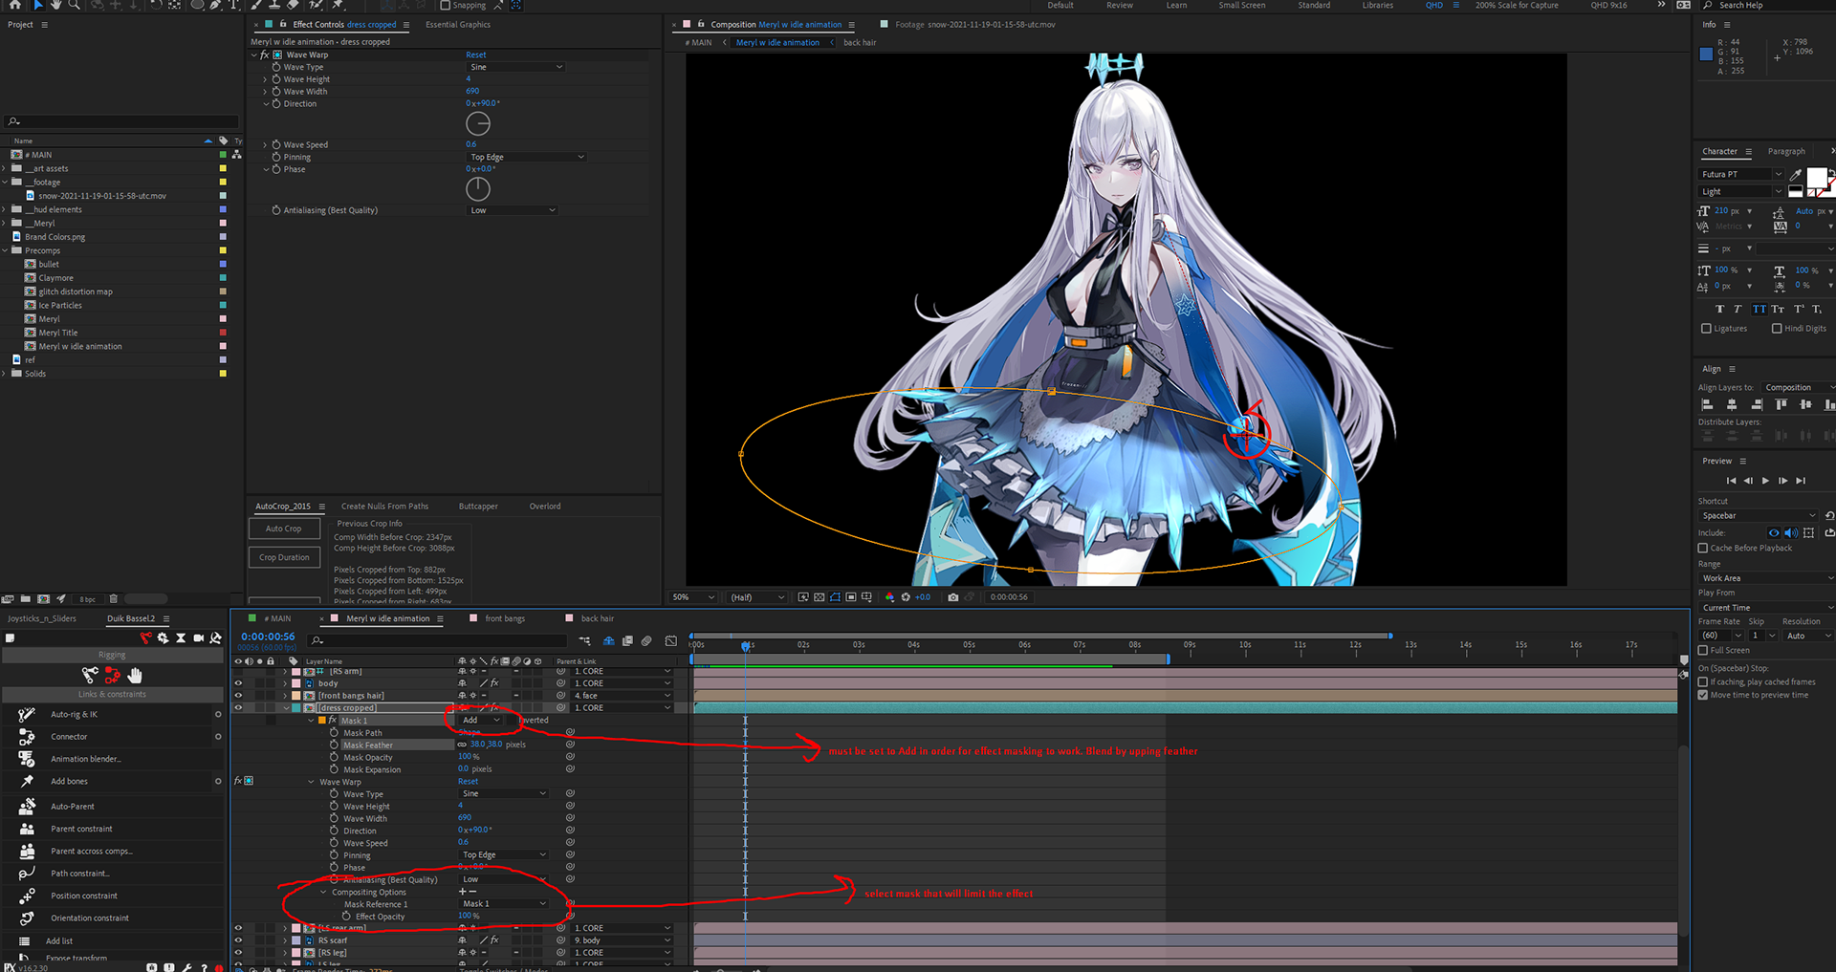1836x972 pixels.
Task: Reset Wave Warp in the timeline
Action: [469, 782]
